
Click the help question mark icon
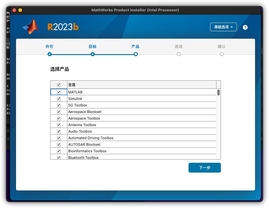[245, 27]
